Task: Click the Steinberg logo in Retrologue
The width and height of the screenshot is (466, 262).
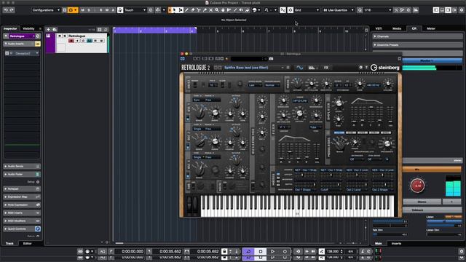Action: [x=385, y=68]
